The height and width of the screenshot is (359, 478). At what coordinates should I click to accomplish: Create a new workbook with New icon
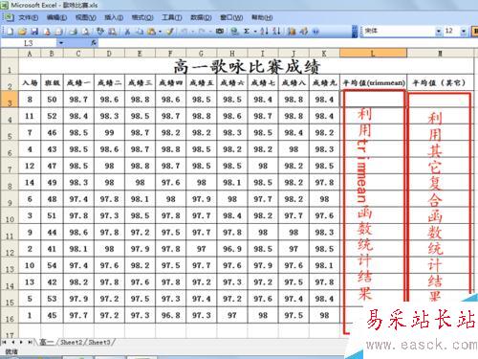11,32
